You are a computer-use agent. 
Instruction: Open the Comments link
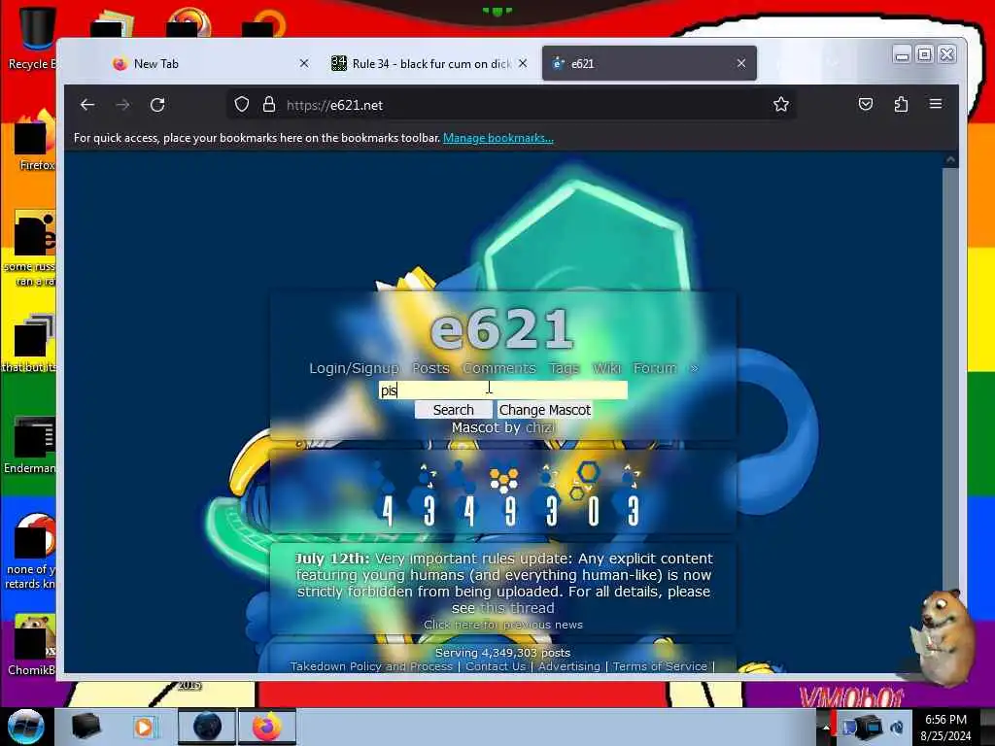[x=498, y=368]
